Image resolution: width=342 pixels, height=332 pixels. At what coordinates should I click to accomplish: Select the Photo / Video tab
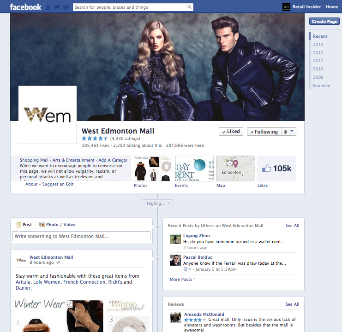point(57,225)
